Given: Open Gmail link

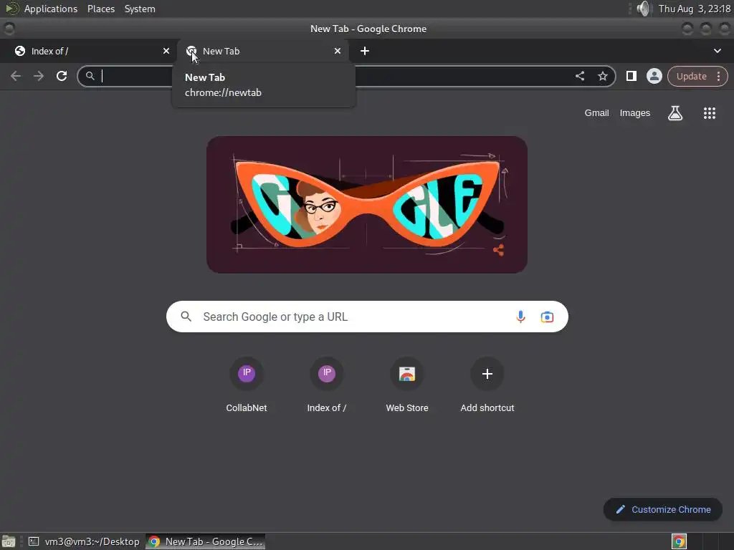Looking at the screenshot, I should point(596,112).
